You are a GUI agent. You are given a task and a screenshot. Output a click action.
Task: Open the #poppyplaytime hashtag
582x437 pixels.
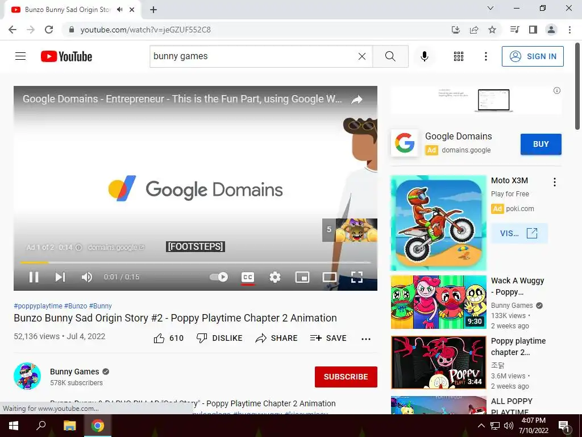coord(38,306)
